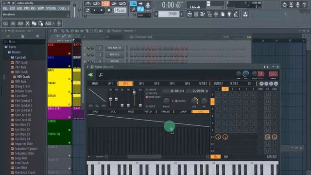
Task: Toggle the link icon in the toolbar
Action: coord(140,9)
